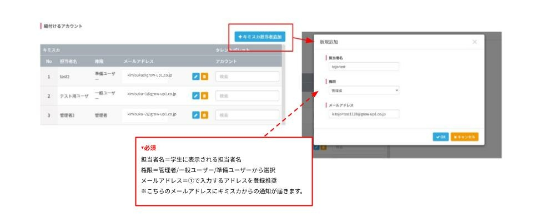Click the No column header
Image resolution: width=533 pixels, height=217 pixels.
49,62
